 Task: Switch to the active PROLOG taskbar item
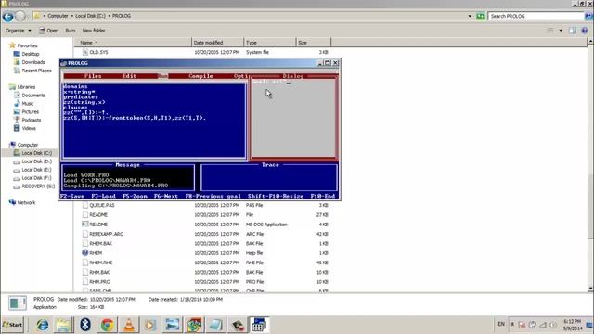tap(259, 325)
